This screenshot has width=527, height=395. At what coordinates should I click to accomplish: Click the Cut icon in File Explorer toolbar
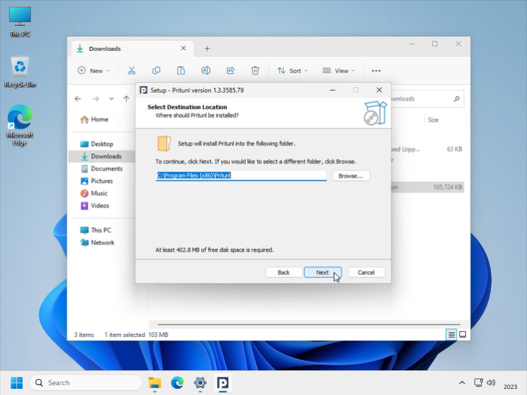(x=131, y=70)
